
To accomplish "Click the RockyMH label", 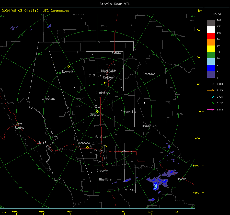I will click(67, 72).
